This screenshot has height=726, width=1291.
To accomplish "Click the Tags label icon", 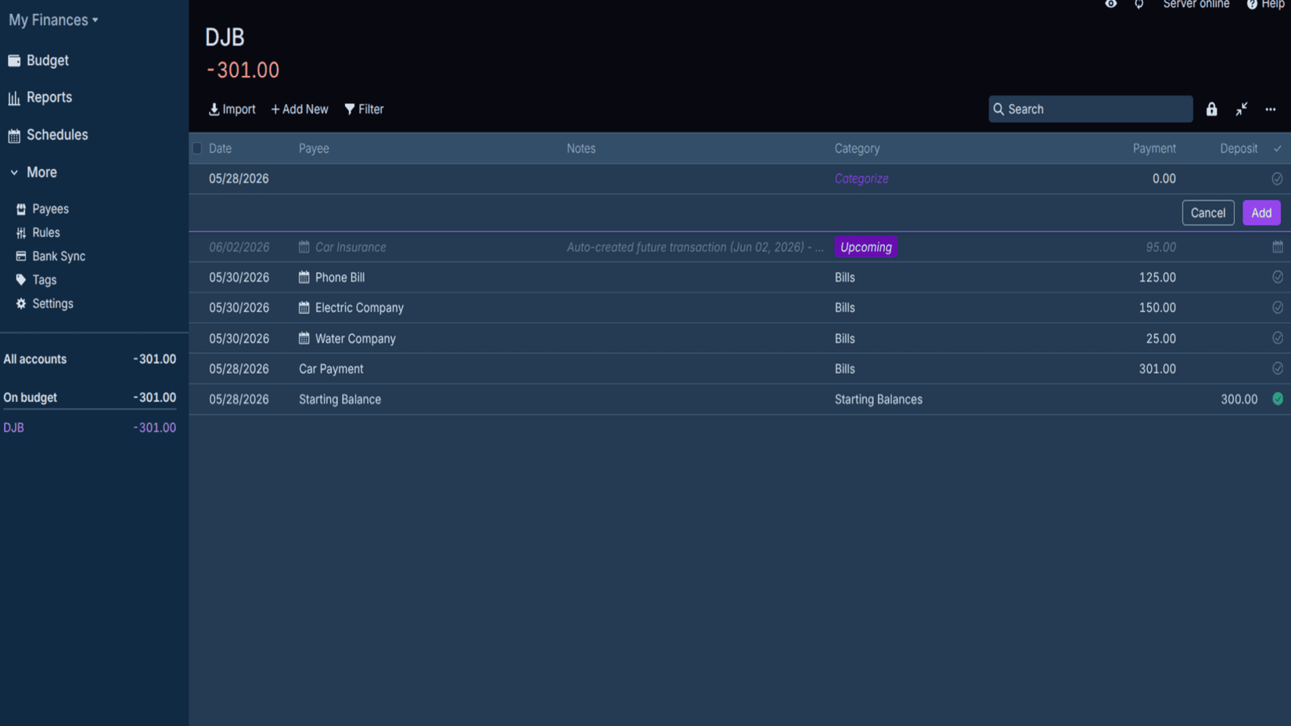I will pos(21,279).
